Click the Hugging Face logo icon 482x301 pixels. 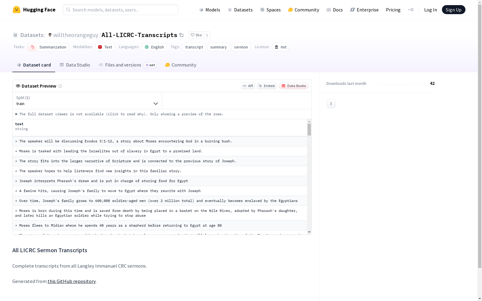[x=17, y=10]
